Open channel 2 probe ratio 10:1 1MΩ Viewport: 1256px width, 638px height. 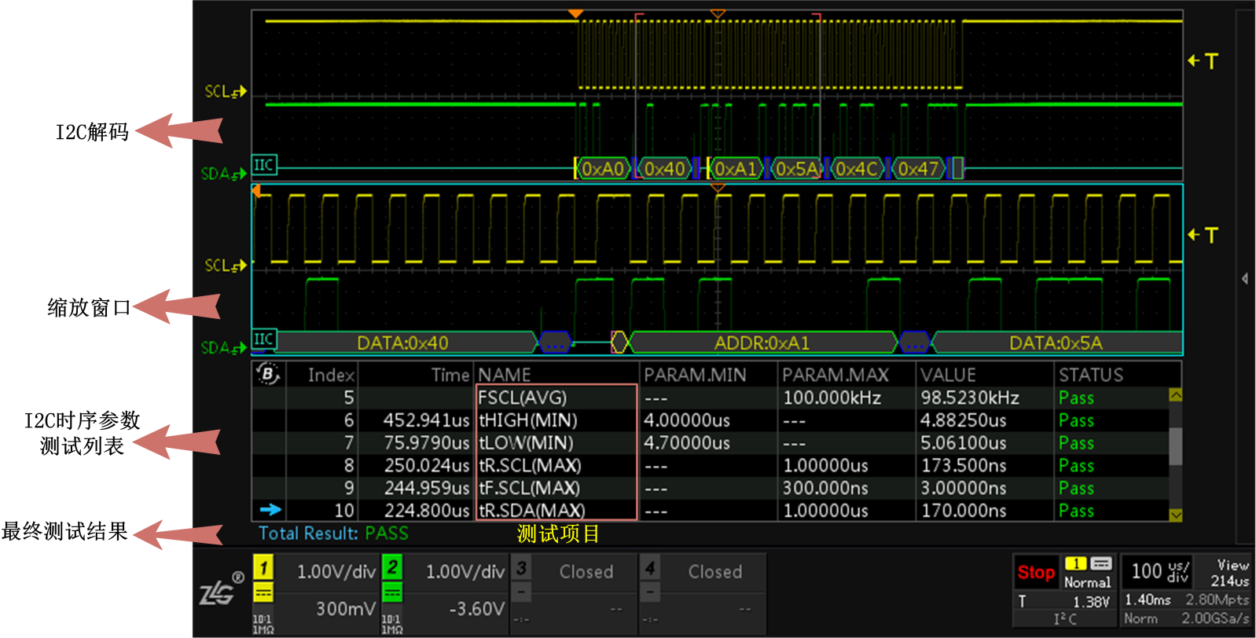pos(391,624)
